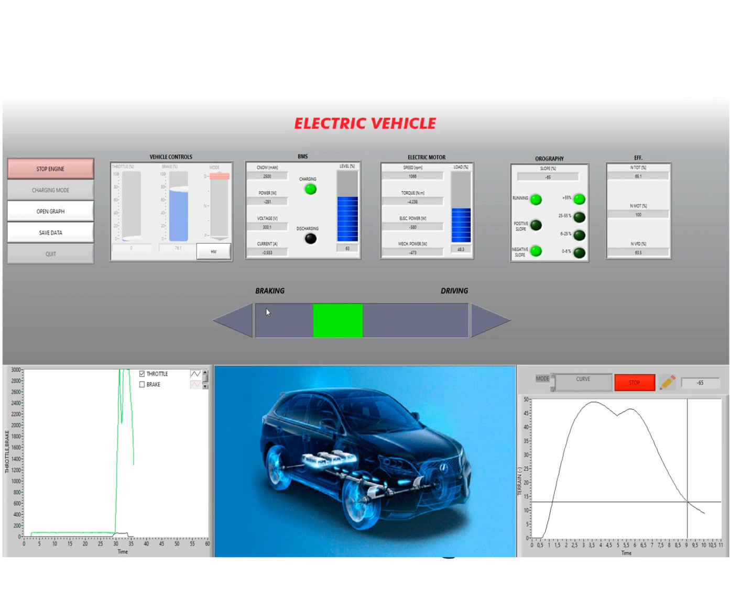
Task: Click the THROTTLE plot line style icon
Action: point(195,374)
